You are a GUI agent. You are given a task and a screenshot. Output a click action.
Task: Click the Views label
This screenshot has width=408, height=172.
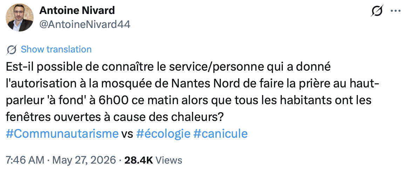(x=169, y=160)
